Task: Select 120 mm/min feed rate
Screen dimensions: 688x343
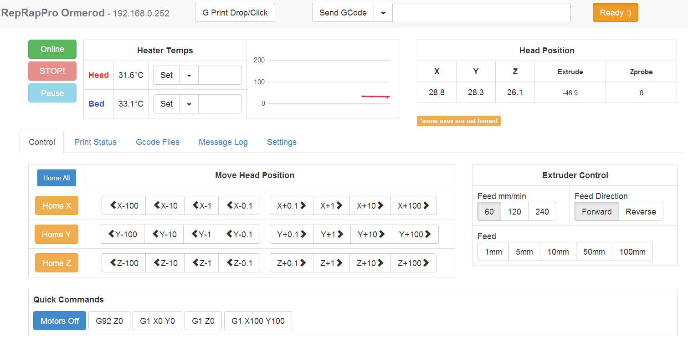Action: [x=514, y=211]
